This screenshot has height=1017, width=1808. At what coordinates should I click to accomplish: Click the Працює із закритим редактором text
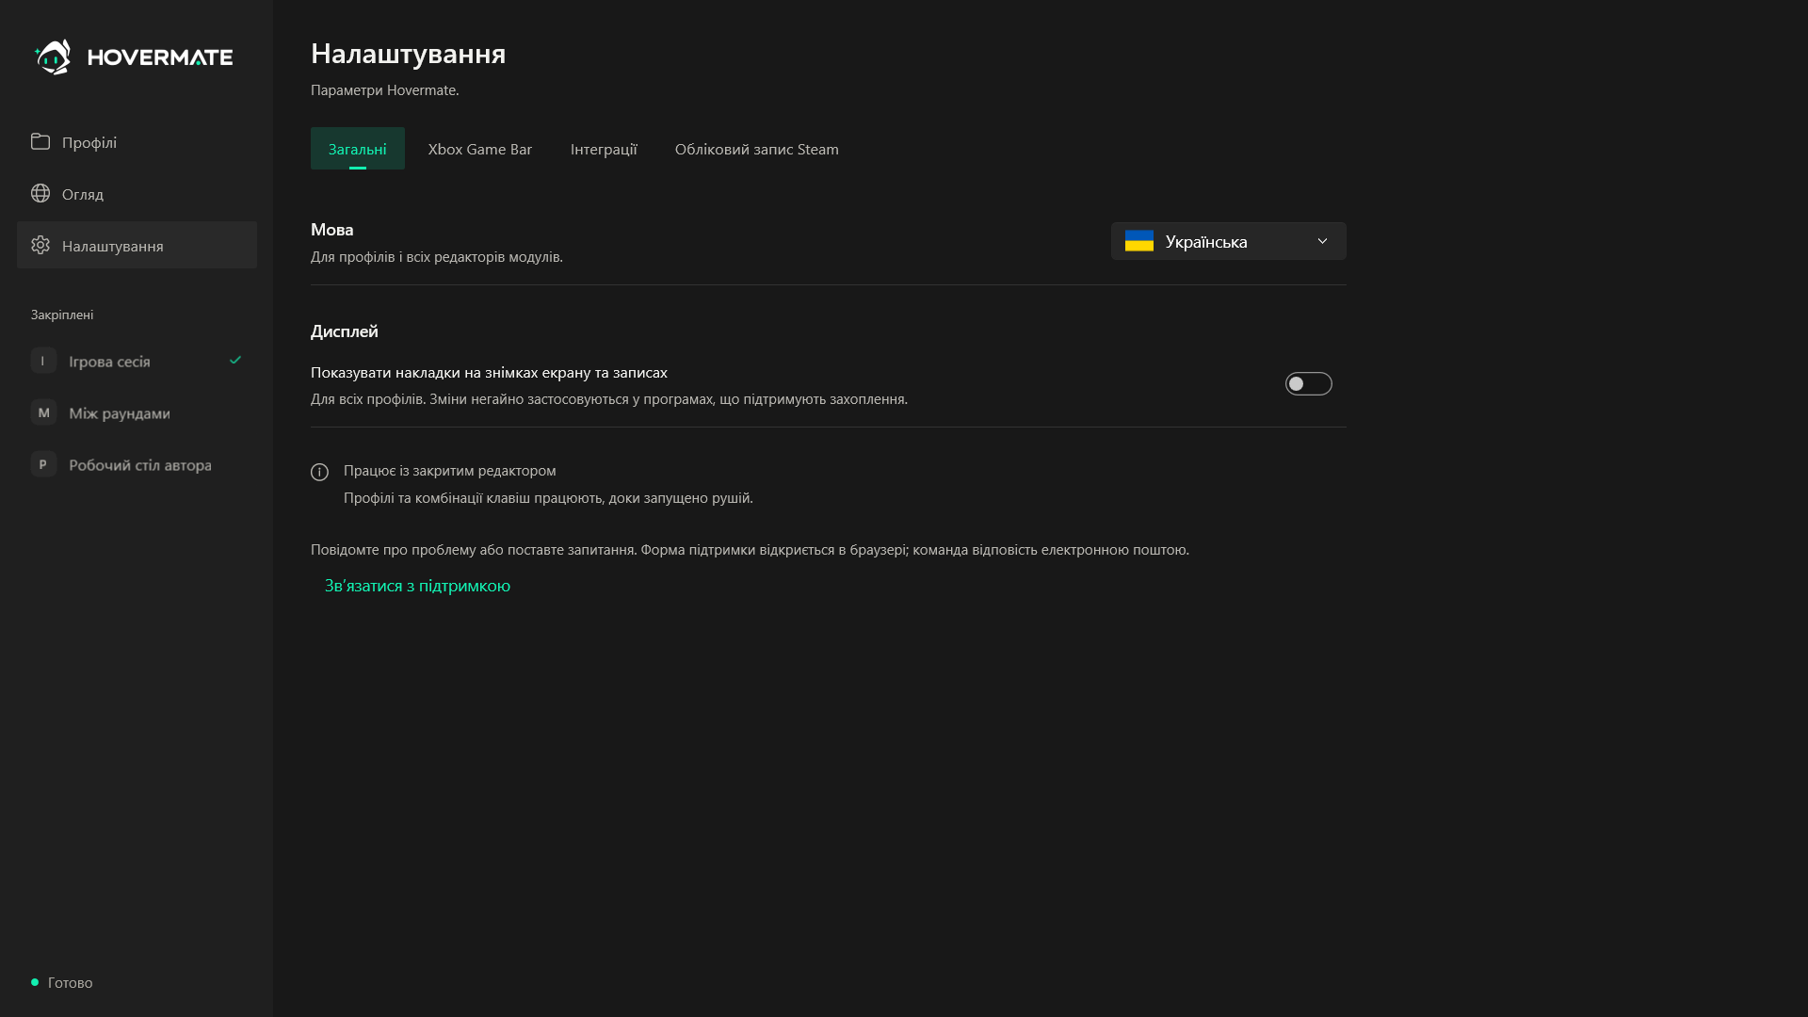(450, 470)
